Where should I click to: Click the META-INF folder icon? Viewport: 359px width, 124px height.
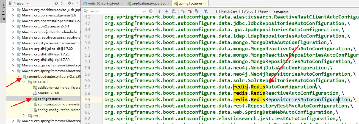tap(29, 82)
